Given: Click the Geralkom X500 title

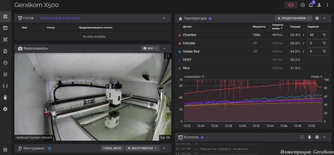Looking at the screenshot, I should (x=36, y=5).
